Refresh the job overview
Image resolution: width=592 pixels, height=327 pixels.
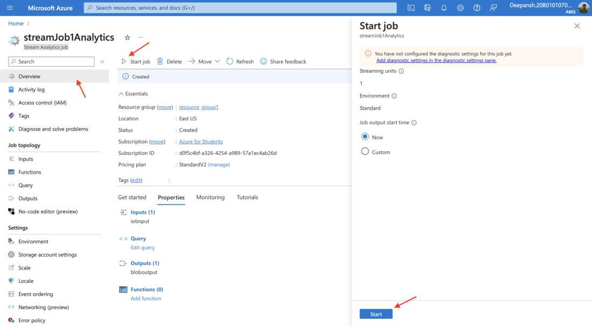pyautogui.click(x=240, y=61)
